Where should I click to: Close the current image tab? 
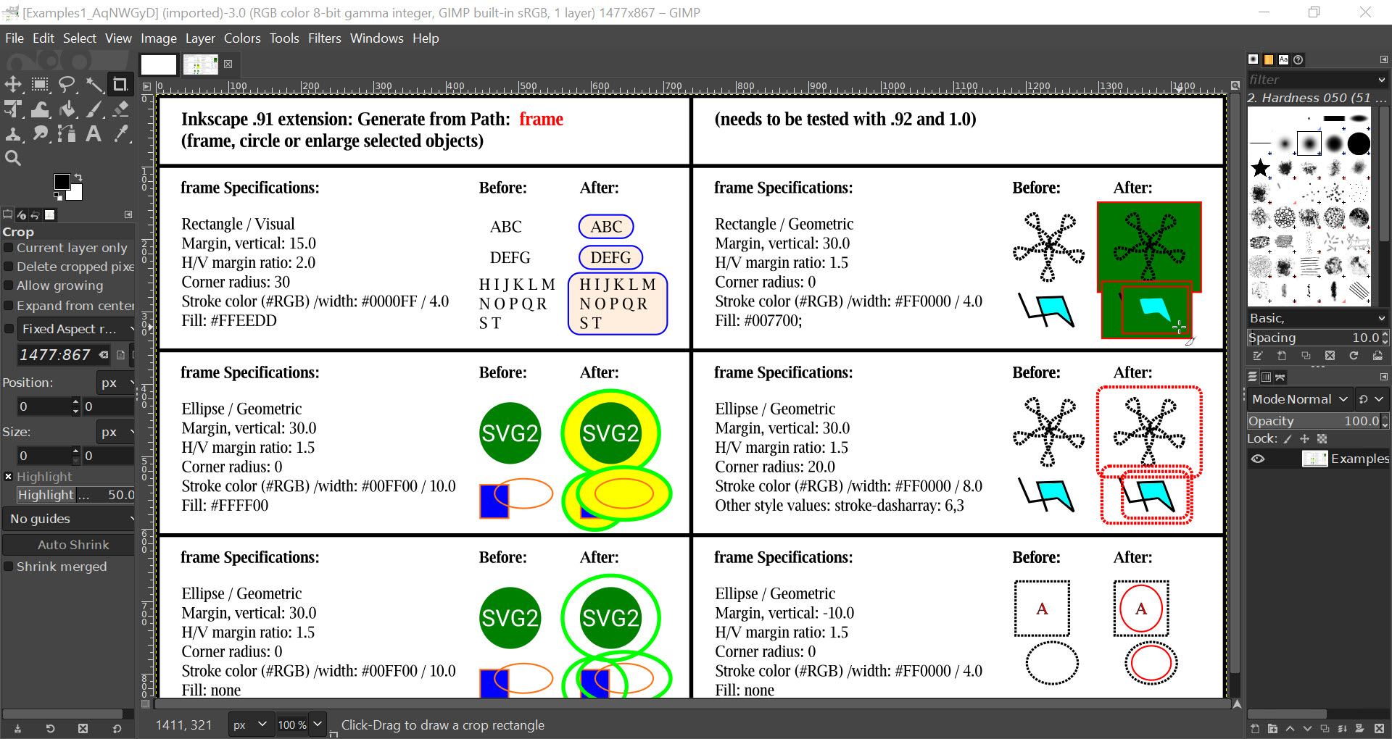[228, 64]
